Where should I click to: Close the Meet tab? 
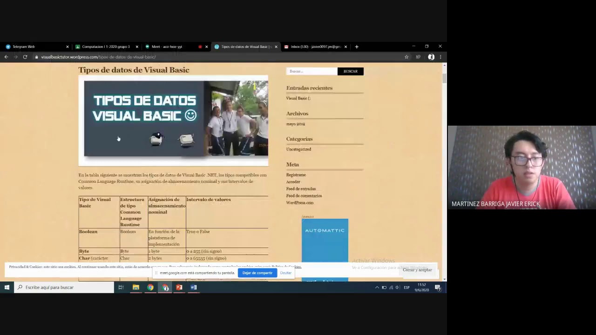pyautogui.click(x=206, y=47)
